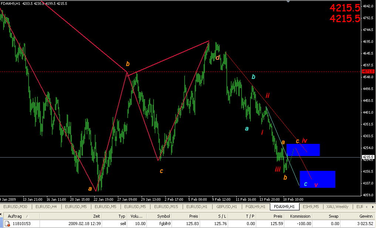This screenshot has height=228, width=376.
Task: Select the GBPUSD,H1 chart tab
Action: coord(227,207)
